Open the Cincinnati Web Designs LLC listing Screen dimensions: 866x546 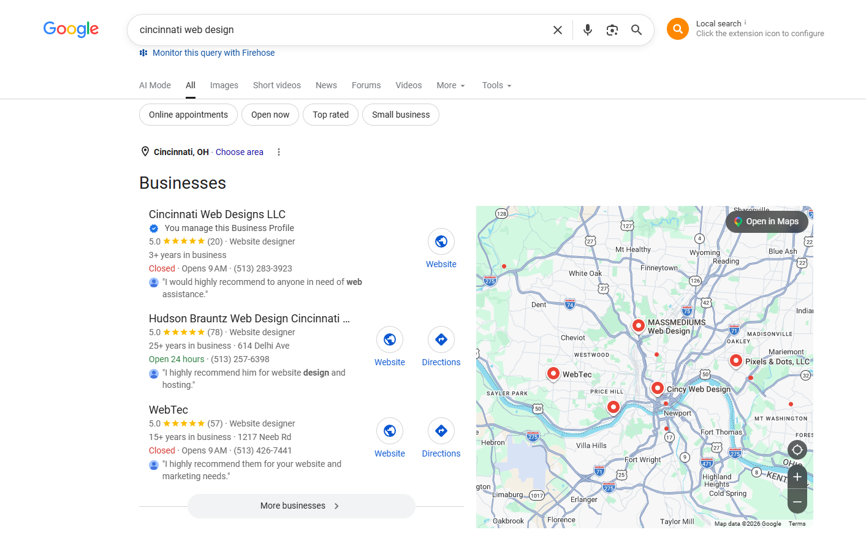tap(217, 214)
